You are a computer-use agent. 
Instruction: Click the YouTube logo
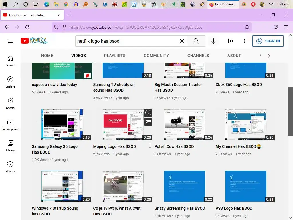tap(34, 40)
